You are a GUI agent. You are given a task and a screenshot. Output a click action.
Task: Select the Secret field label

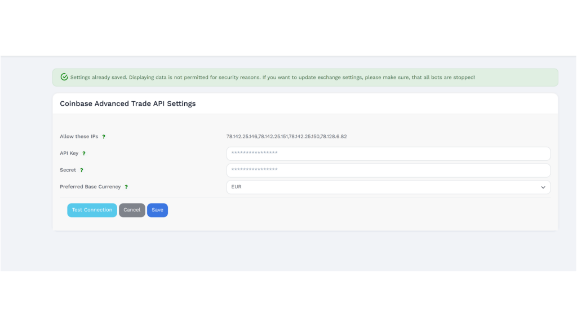click(x=68, y=170)
